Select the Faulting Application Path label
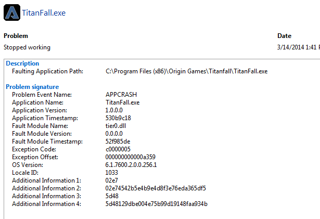 [47, 71]
